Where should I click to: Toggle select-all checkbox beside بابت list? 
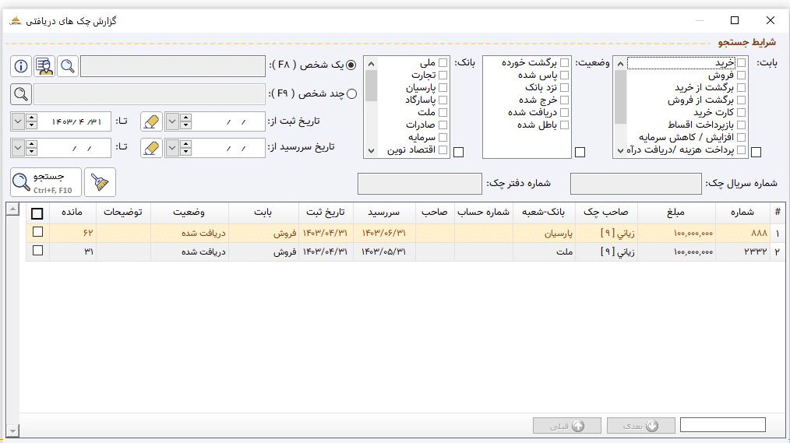(x=756, y=152)
